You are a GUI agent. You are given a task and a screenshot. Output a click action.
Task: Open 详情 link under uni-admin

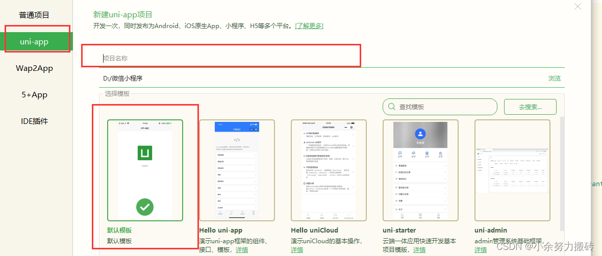pos(480,250)
